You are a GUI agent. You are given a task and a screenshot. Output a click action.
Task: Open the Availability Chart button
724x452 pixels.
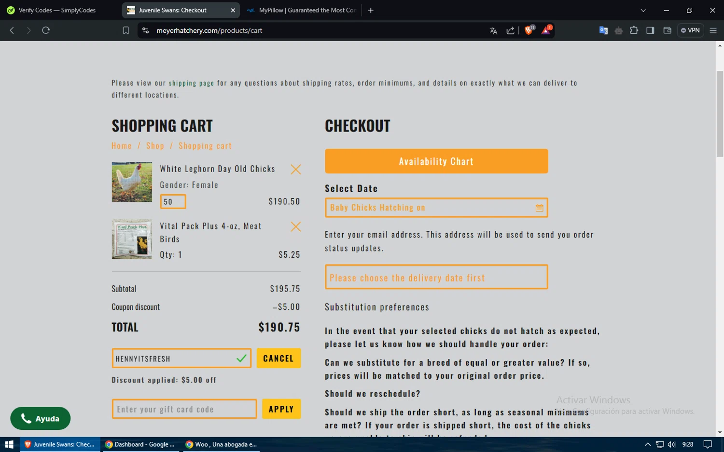pos(436,161)
